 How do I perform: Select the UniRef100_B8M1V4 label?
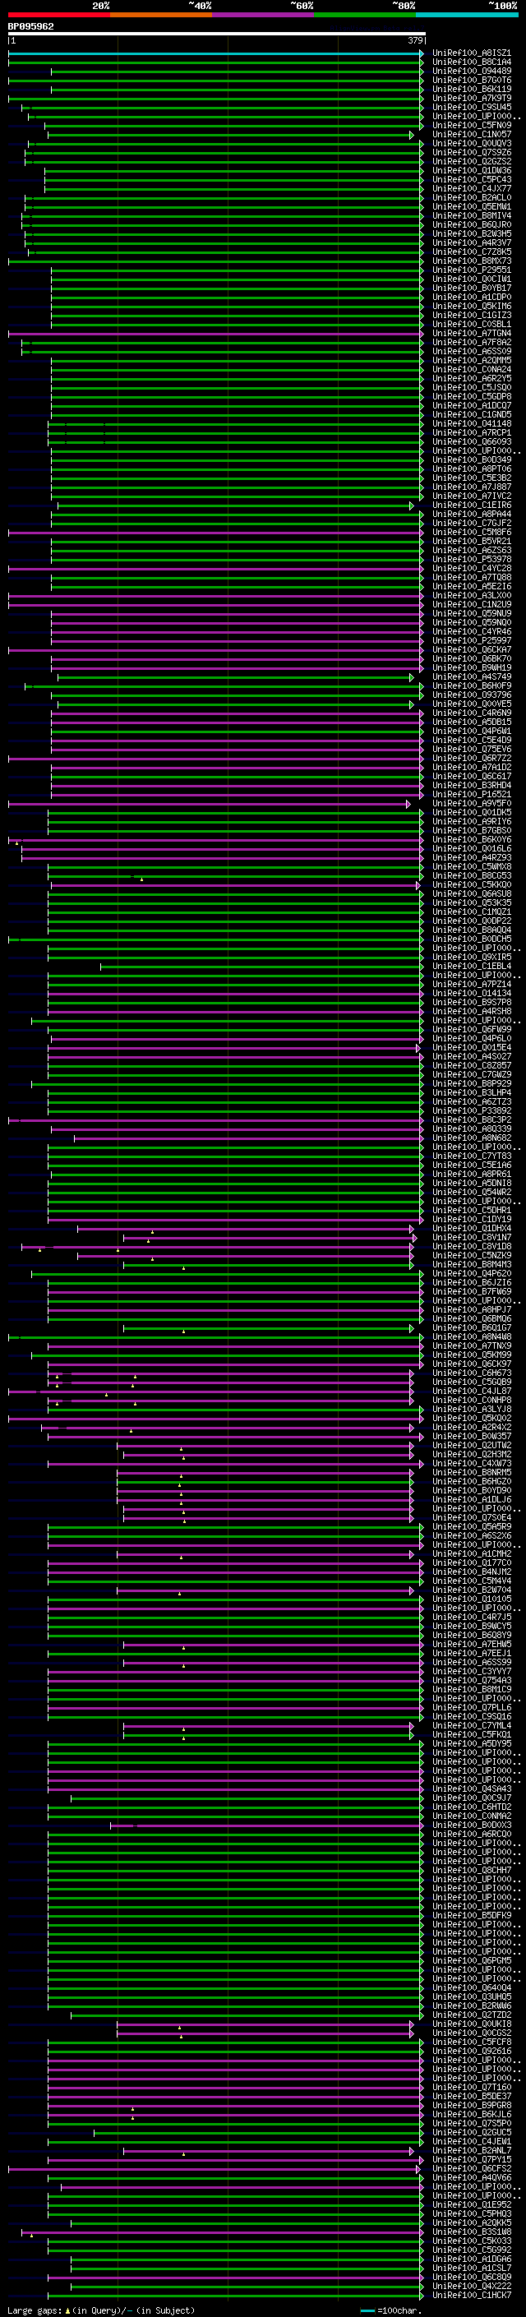(472, 216)
